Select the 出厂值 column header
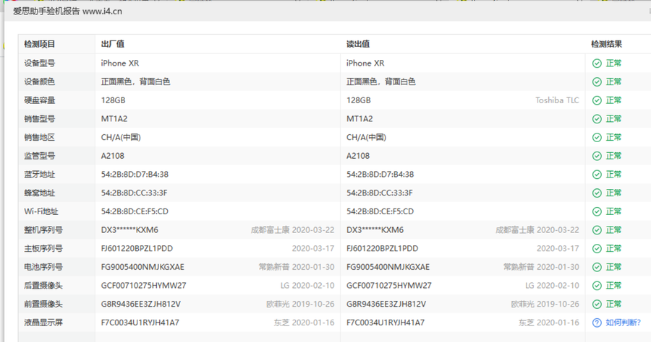 (113, 44)
